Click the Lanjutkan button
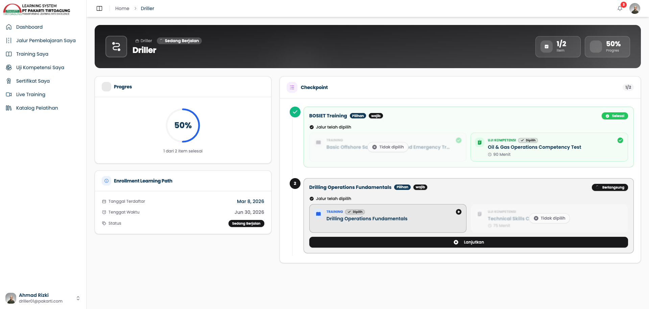Screen dimensions: 649x309 click(x=468, y=242)
